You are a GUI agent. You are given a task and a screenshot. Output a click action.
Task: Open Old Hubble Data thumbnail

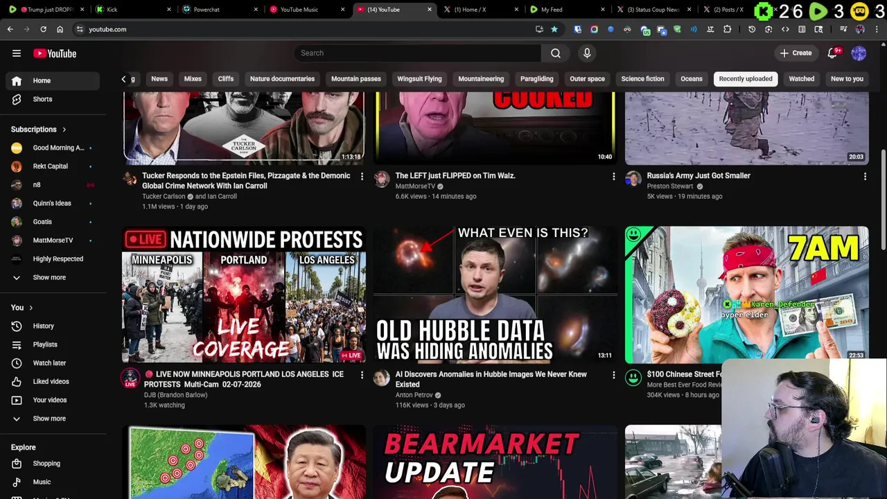click(x=495, y=295)
